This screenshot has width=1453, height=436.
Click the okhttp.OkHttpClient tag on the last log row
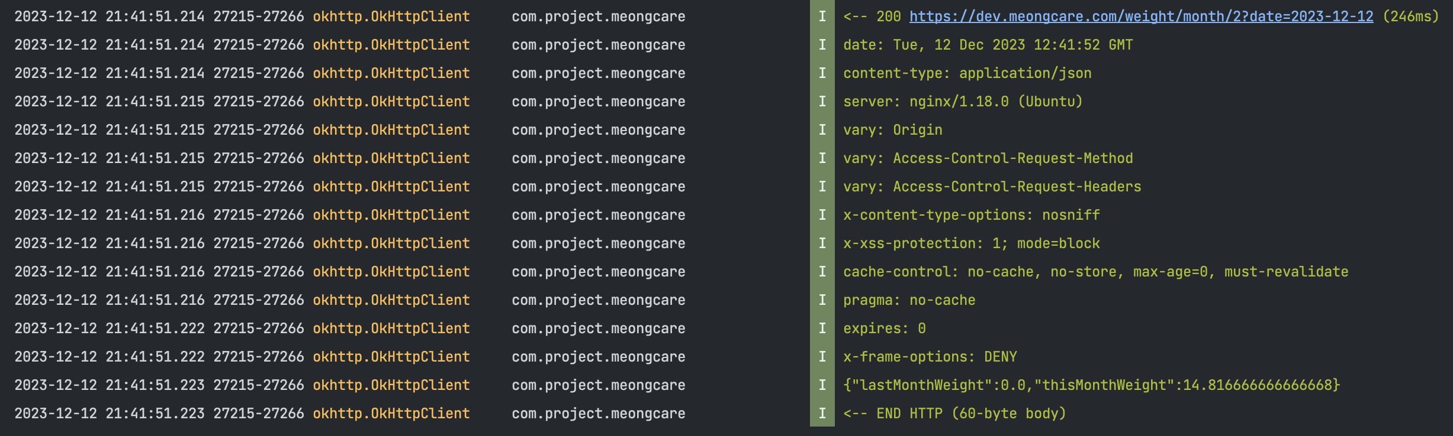(x=391, y=414)
